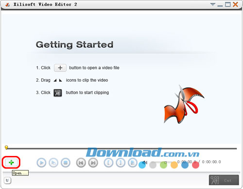Screen dimensions: 243x189
Task: Expand the panel with double-chevron button
Action: tap(7, 180)
